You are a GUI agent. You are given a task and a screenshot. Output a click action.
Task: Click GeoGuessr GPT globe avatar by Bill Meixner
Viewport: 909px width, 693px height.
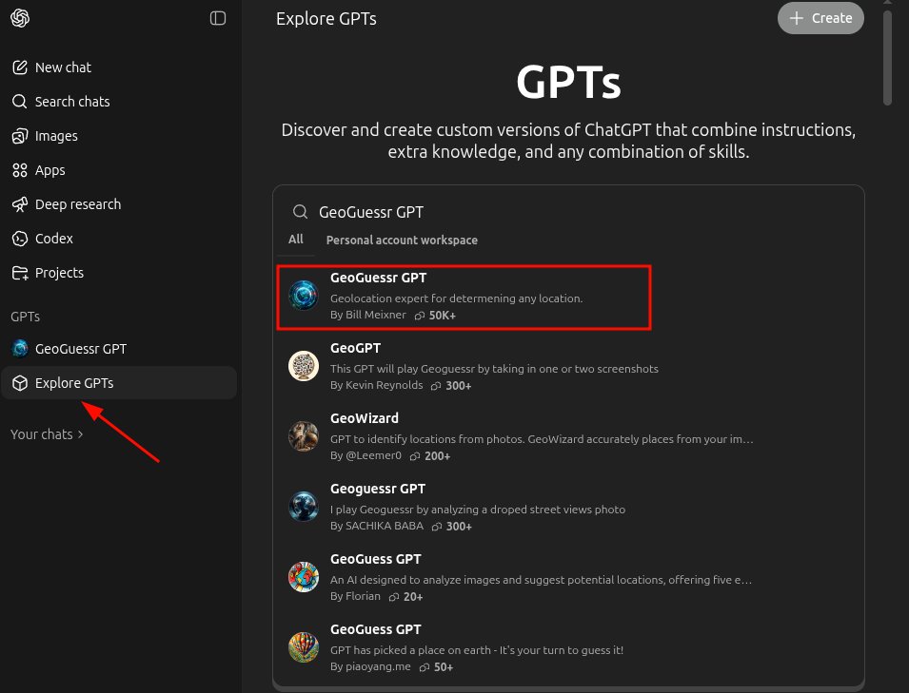[x=304, y=295]
